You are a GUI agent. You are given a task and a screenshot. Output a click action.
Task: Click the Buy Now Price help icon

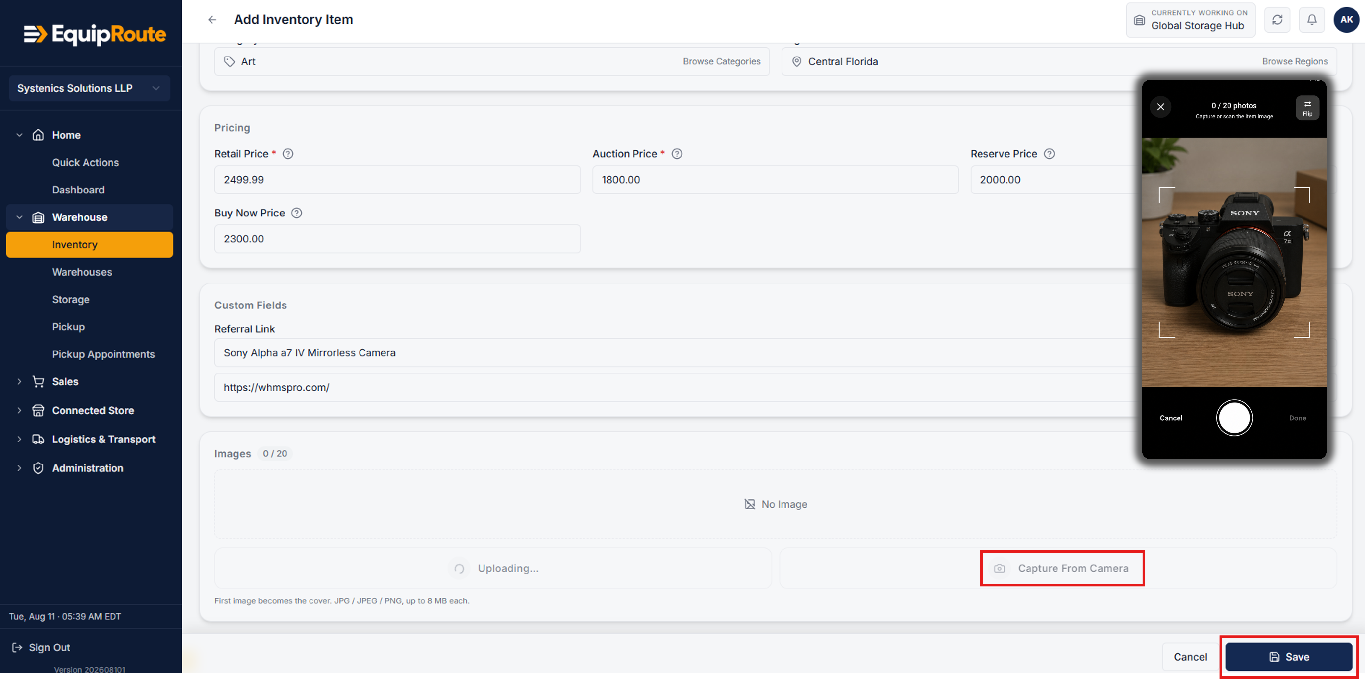(x=297, y=213)
